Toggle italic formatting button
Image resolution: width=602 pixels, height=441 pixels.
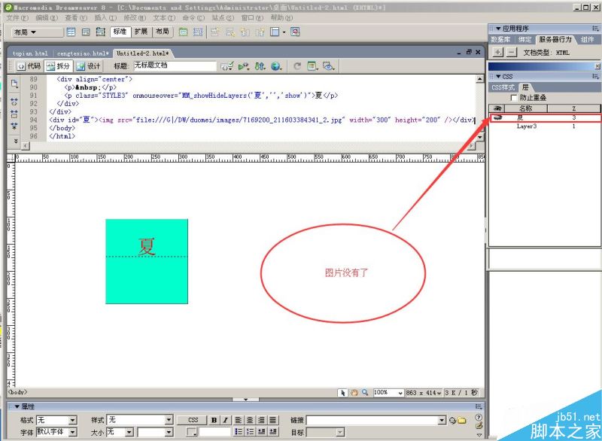225,420
